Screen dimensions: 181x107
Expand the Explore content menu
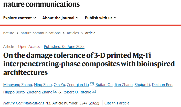(19, 18)
